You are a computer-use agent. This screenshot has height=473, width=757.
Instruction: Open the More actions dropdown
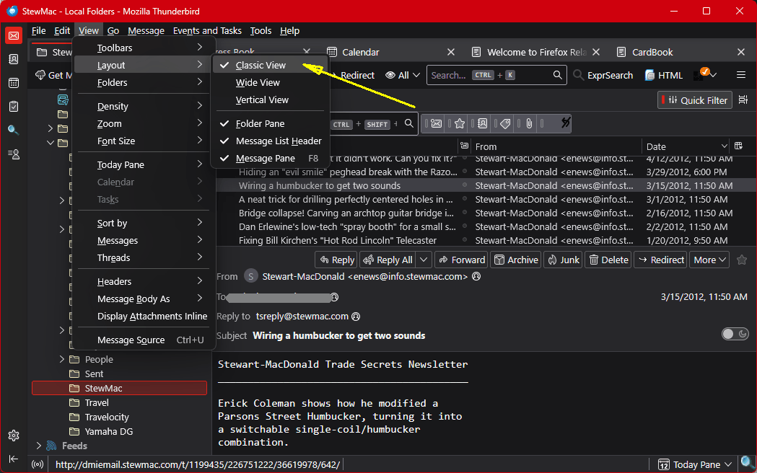[710, 260]
